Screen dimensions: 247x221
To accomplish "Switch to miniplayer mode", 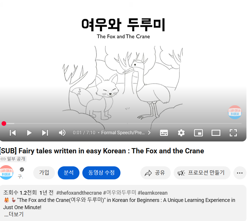I will [198, 133].
